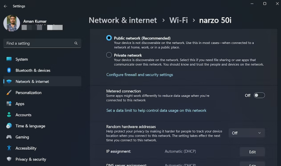The height and width of the screenshot is (166, 281).
Task: Click the back arrow icon in title bar
Action: 5,6
